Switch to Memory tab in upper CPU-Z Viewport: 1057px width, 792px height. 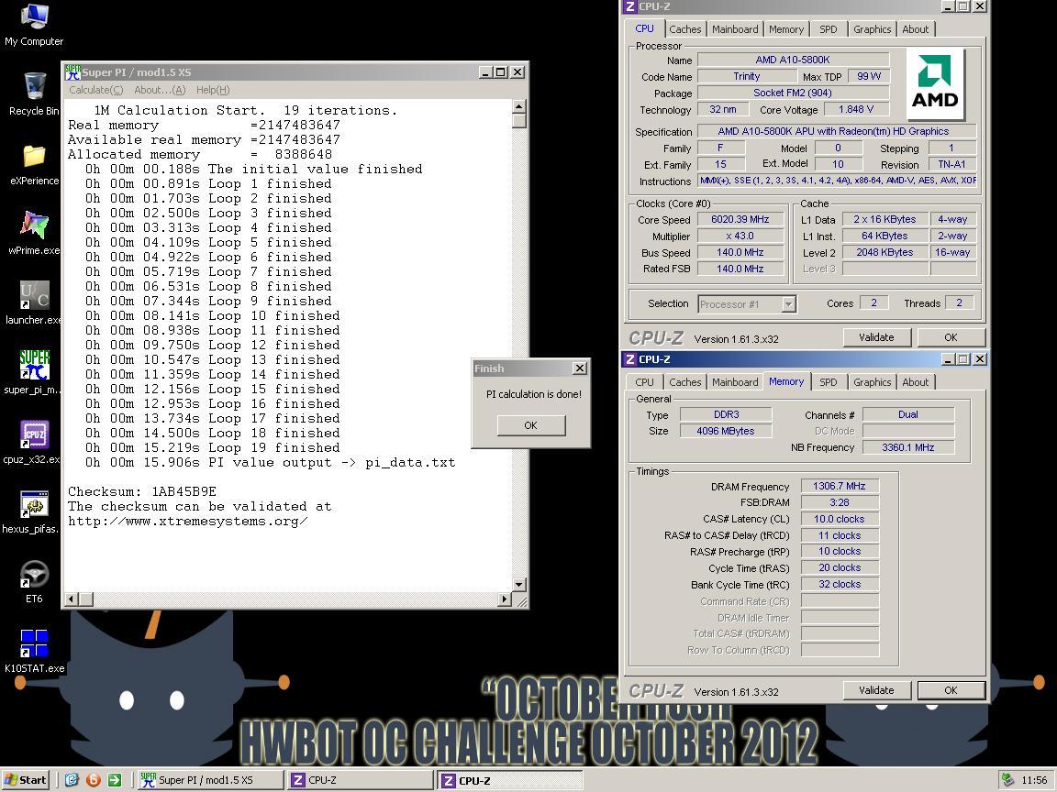click(786, 29)
